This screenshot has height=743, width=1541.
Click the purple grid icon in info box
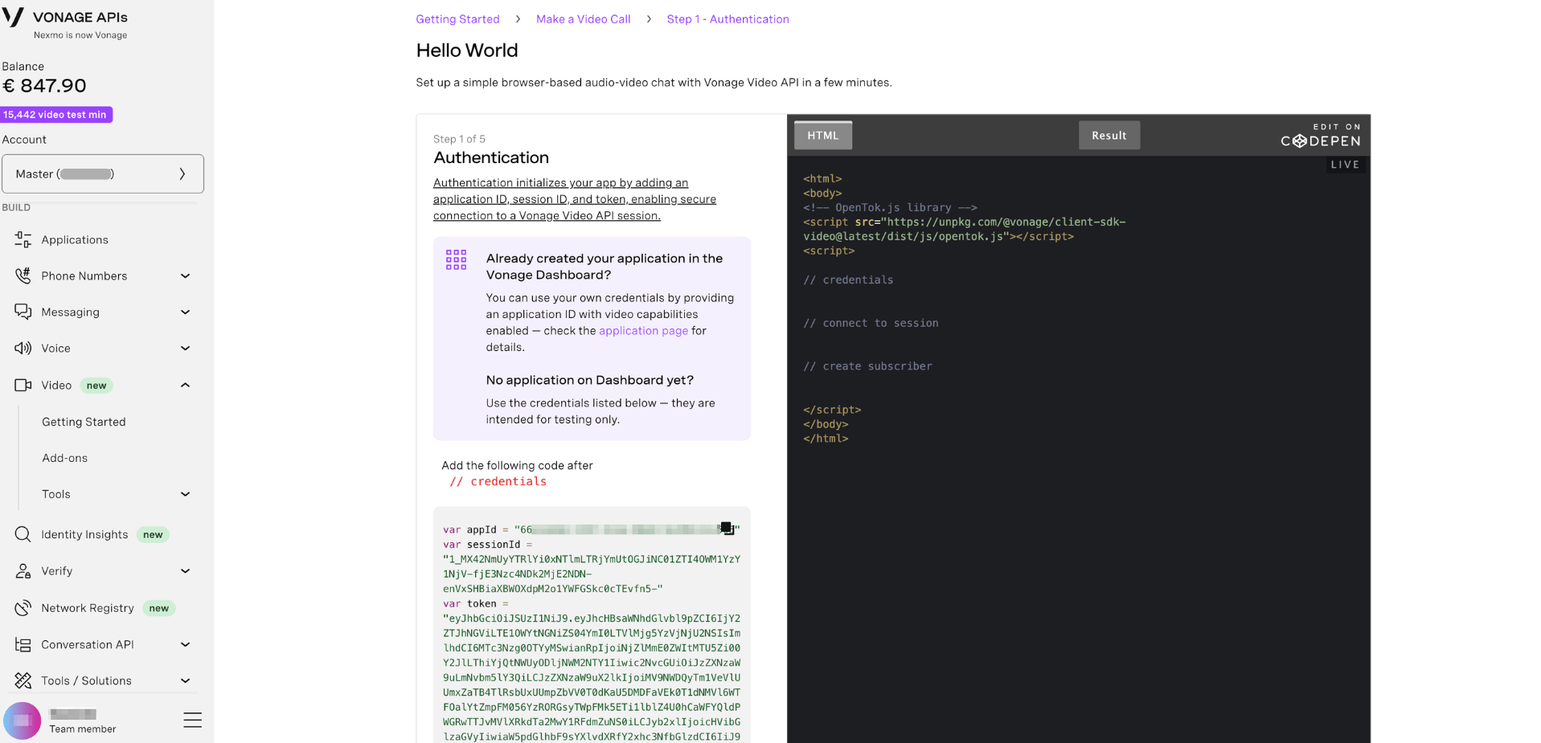coord(456,259)
